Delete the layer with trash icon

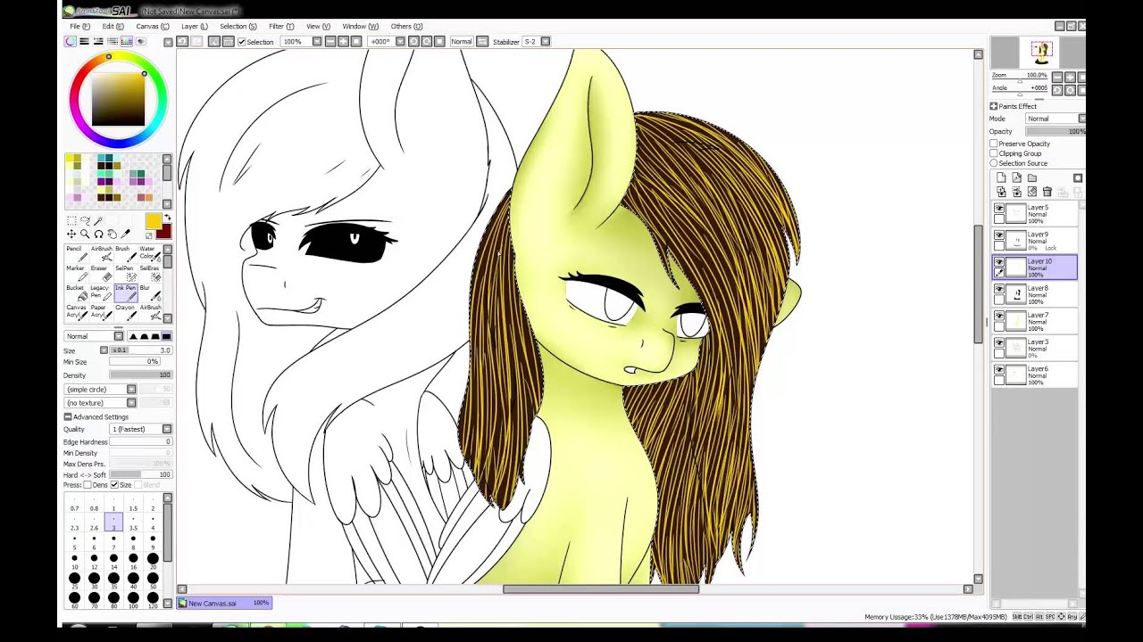point(1047,192)
